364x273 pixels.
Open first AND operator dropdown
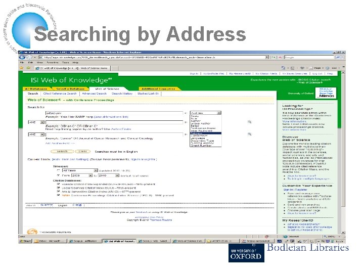36,122
